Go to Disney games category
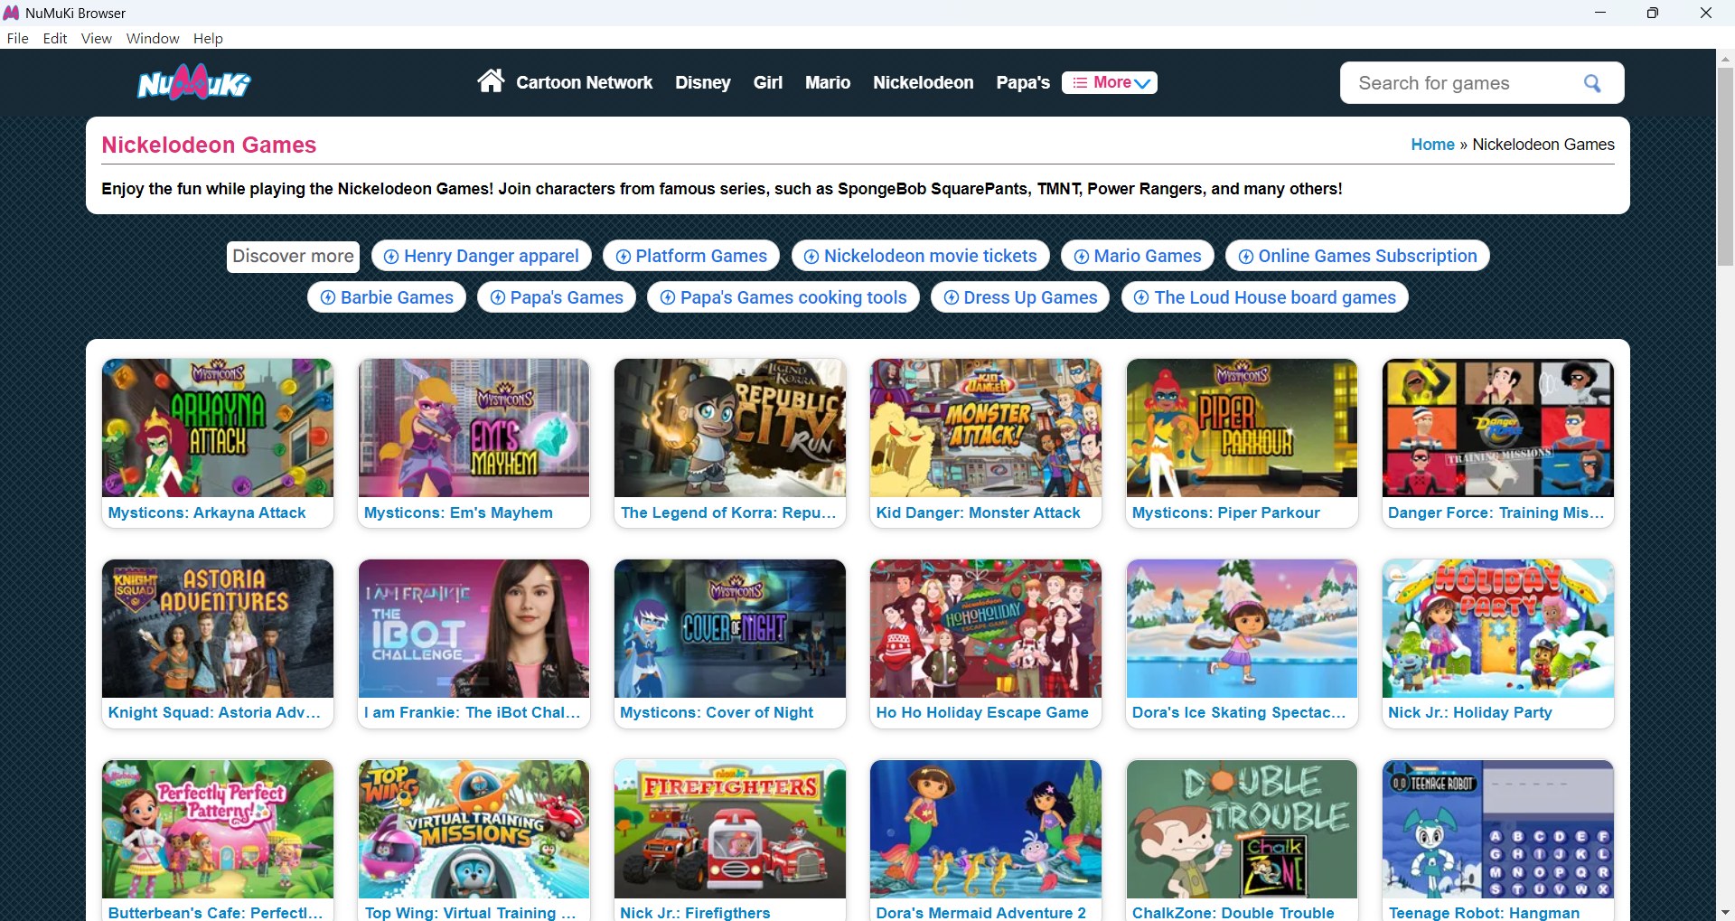Viewport: 1735px width, 921px height. 703,82
